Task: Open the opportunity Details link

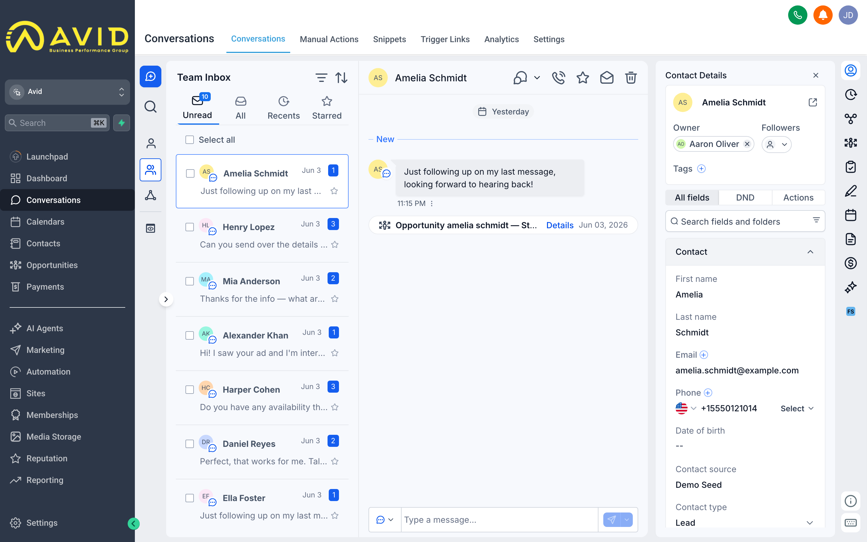Action: (x=560, y=225)
